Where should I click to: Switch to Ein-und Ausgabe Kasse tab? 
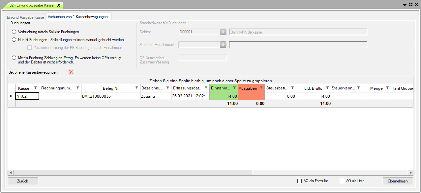pos(25,17)
